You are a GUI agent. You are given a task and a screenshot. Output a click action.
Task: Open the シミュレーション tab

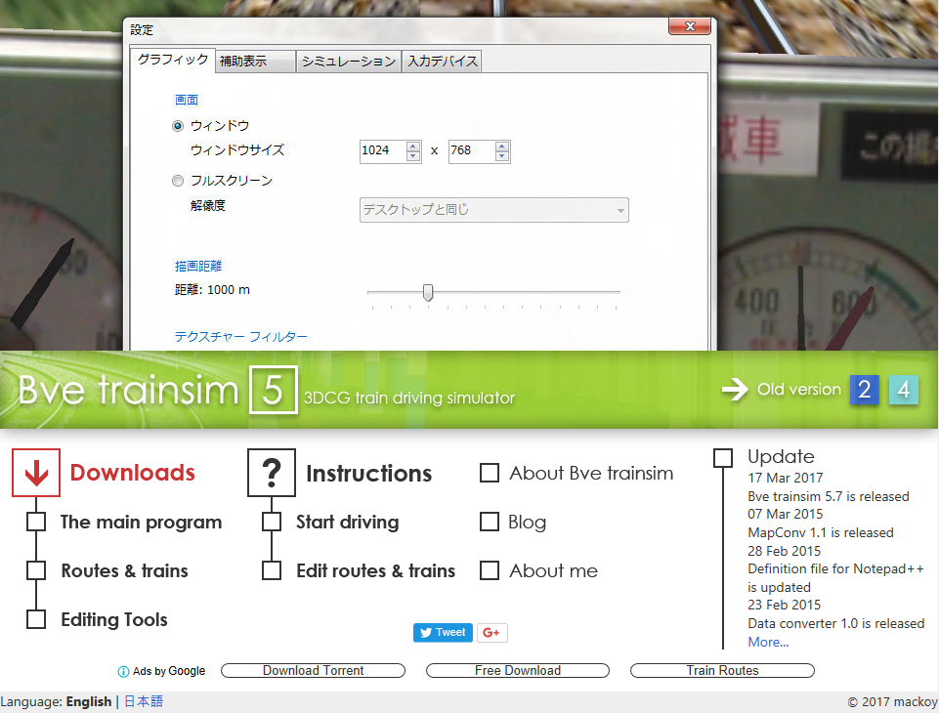point(348,62)
